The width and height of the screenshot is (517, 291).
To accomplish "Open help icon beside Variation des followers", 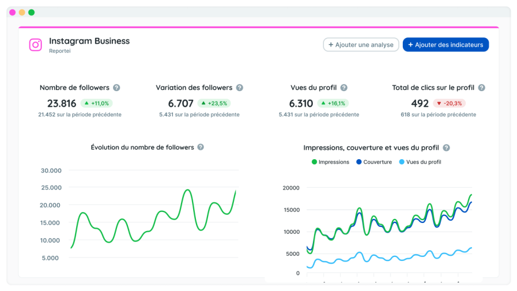I will coord(239,88).
